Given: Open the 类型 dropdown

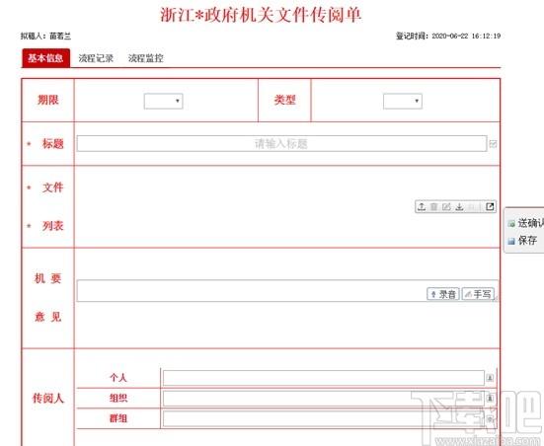Looking at the screenshot, I should 403,101.
